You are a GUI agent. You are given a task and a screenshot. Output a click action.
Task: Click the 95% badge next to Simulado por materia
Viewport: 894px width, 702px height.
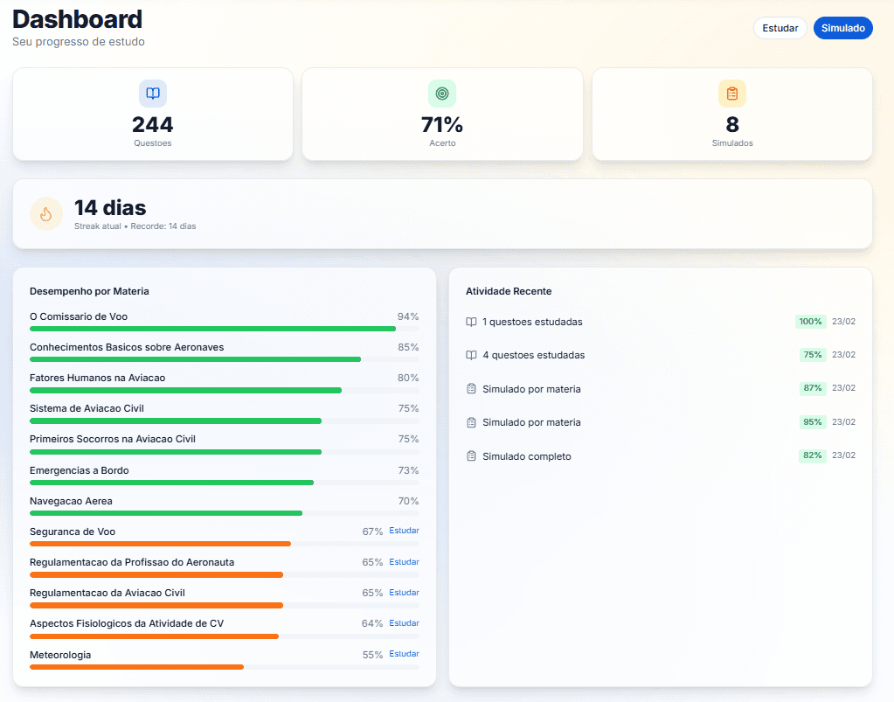(811, 421)
